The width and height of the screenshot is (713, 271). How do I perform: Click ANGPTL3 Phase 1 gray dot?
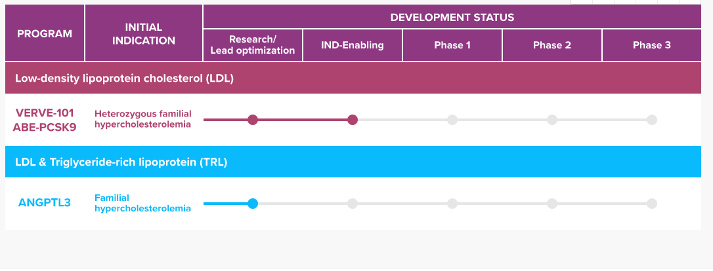coord(452,204)
